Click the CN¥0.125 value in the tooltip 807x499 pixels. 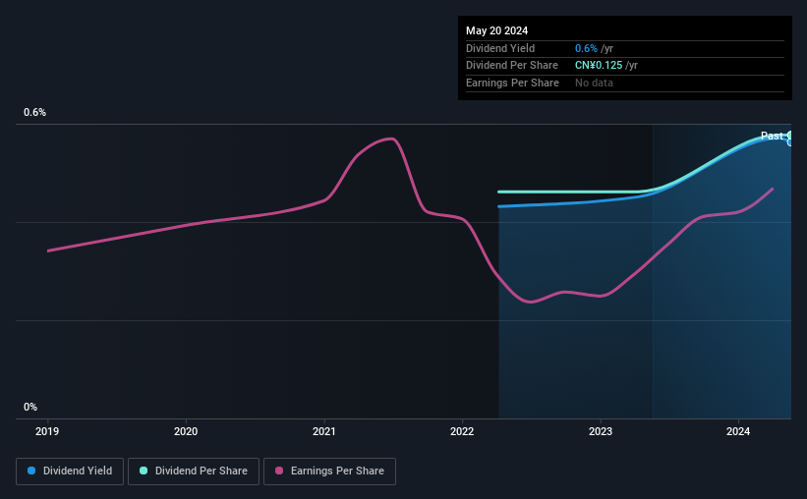pyautogui.click(x=599, y=65)
